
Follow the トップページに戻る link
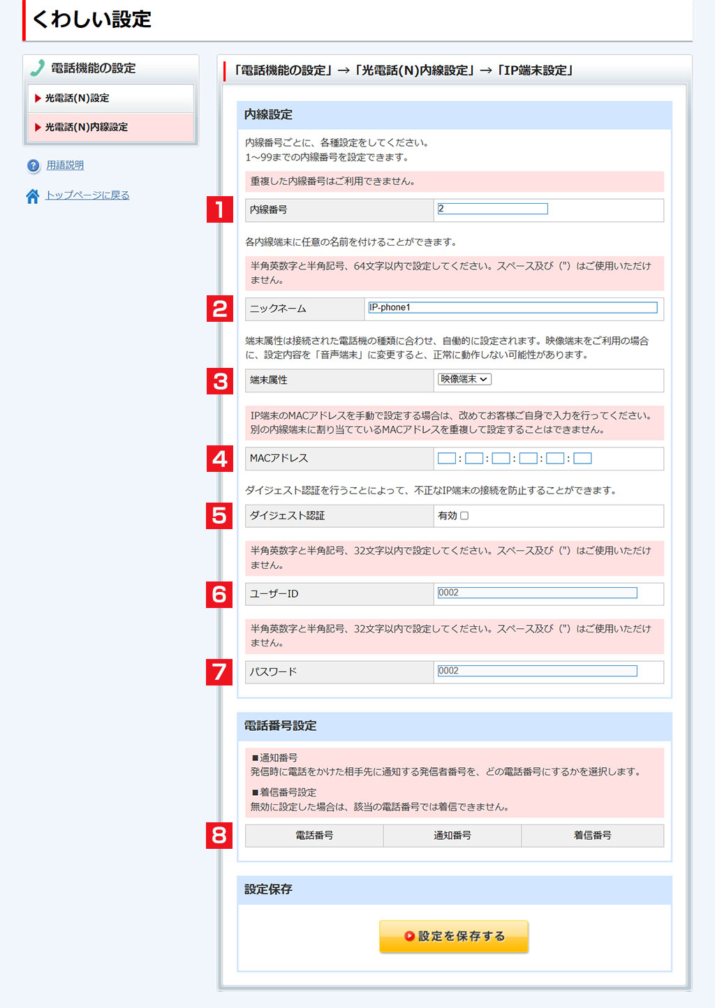coord(87,195)
